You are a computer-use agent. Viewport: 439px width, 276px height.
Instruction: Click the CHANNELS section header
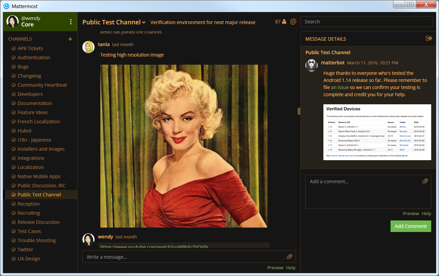pyautogui.click(x=20, y=39)
